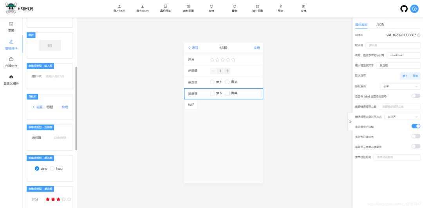Enable 是否显示表单必填星号 switch
The height and width of the screenshot is (208, 423).
coord(416,146)
